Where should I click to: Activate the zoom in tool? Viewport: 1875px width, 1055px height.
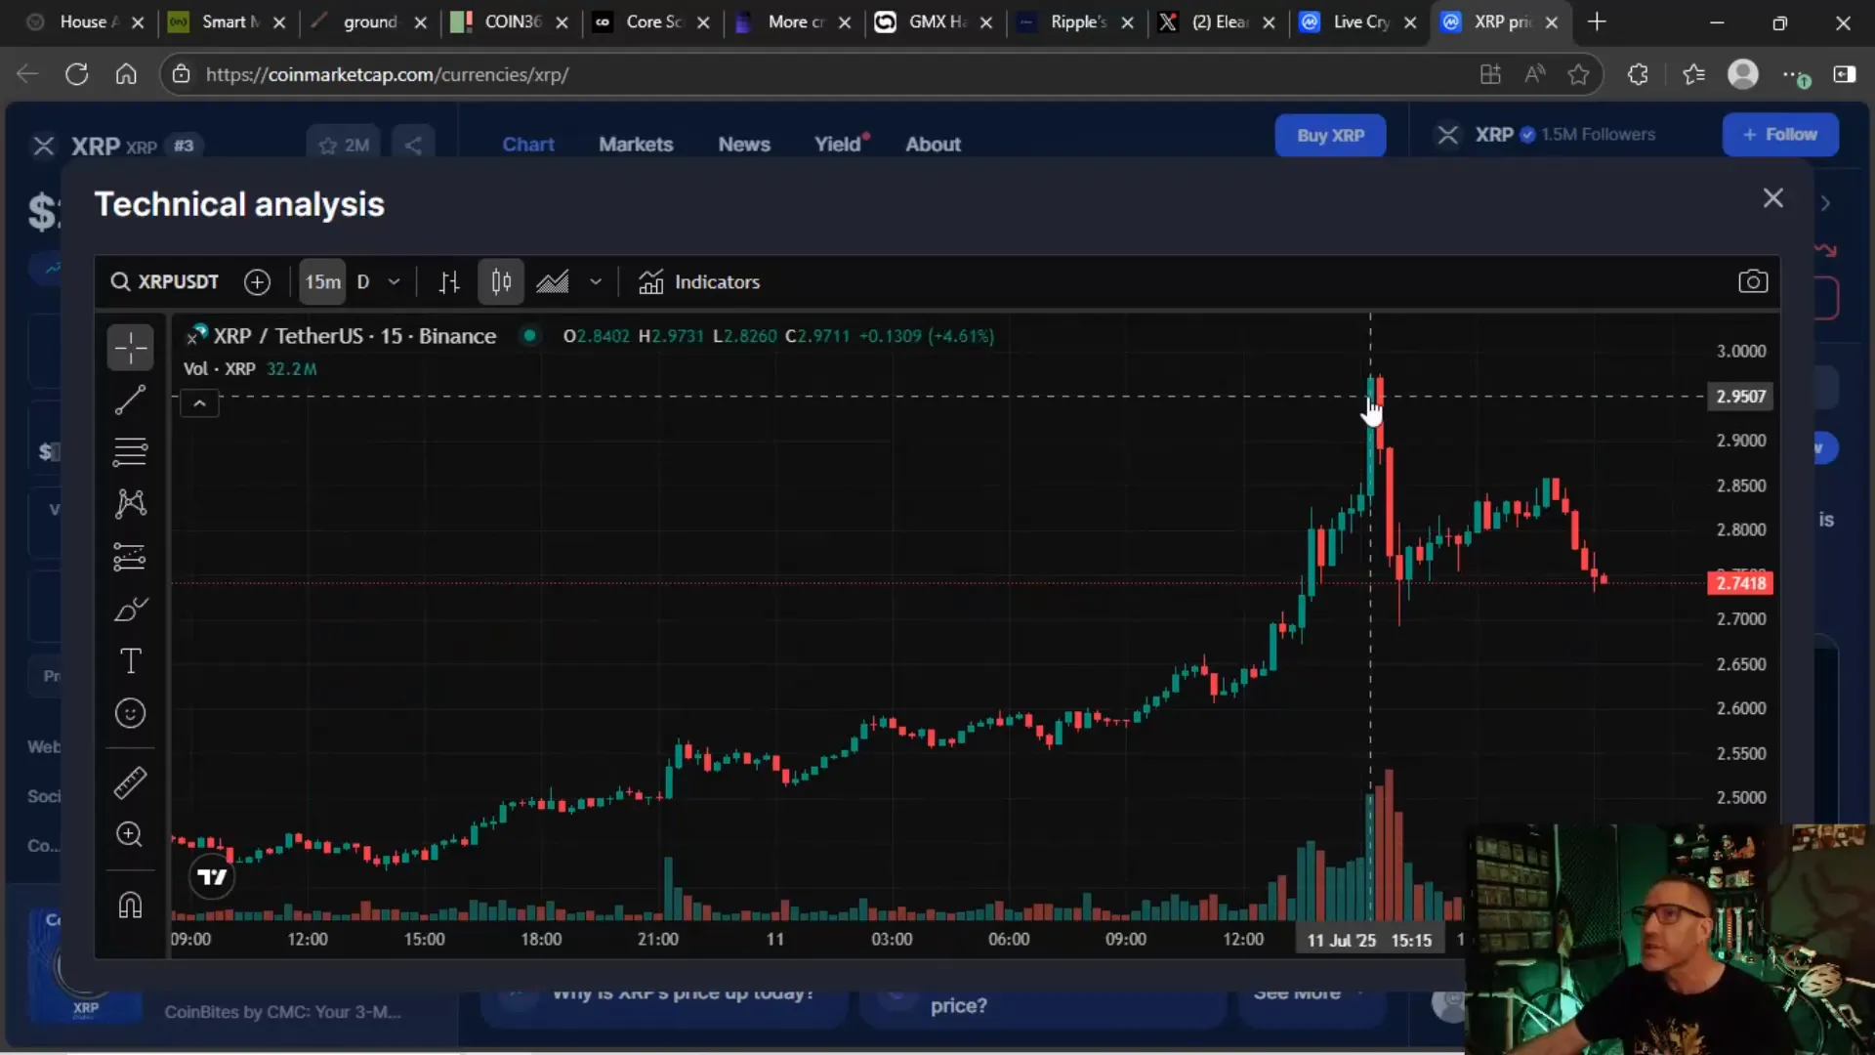[x=130, y=834]
